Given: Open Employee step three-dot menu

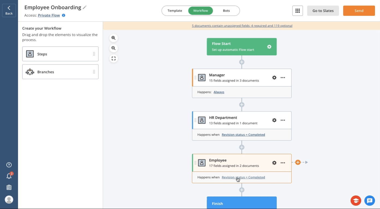Looking at the screenshot, I should point(283,163).
